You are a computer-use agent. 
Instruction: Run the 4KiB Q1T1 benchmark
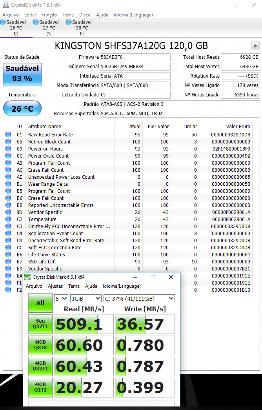[40, 388]
